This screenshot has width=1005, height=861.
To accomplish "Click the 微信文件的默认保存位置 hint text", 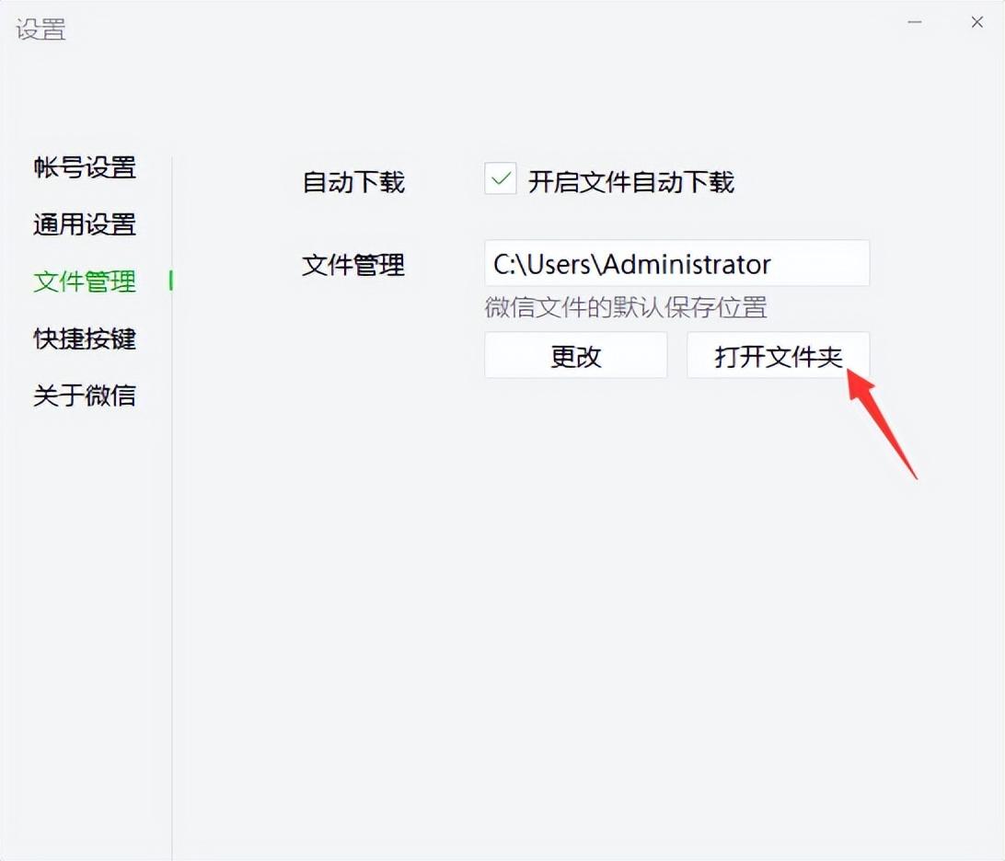I will click(x=626, y=307).
